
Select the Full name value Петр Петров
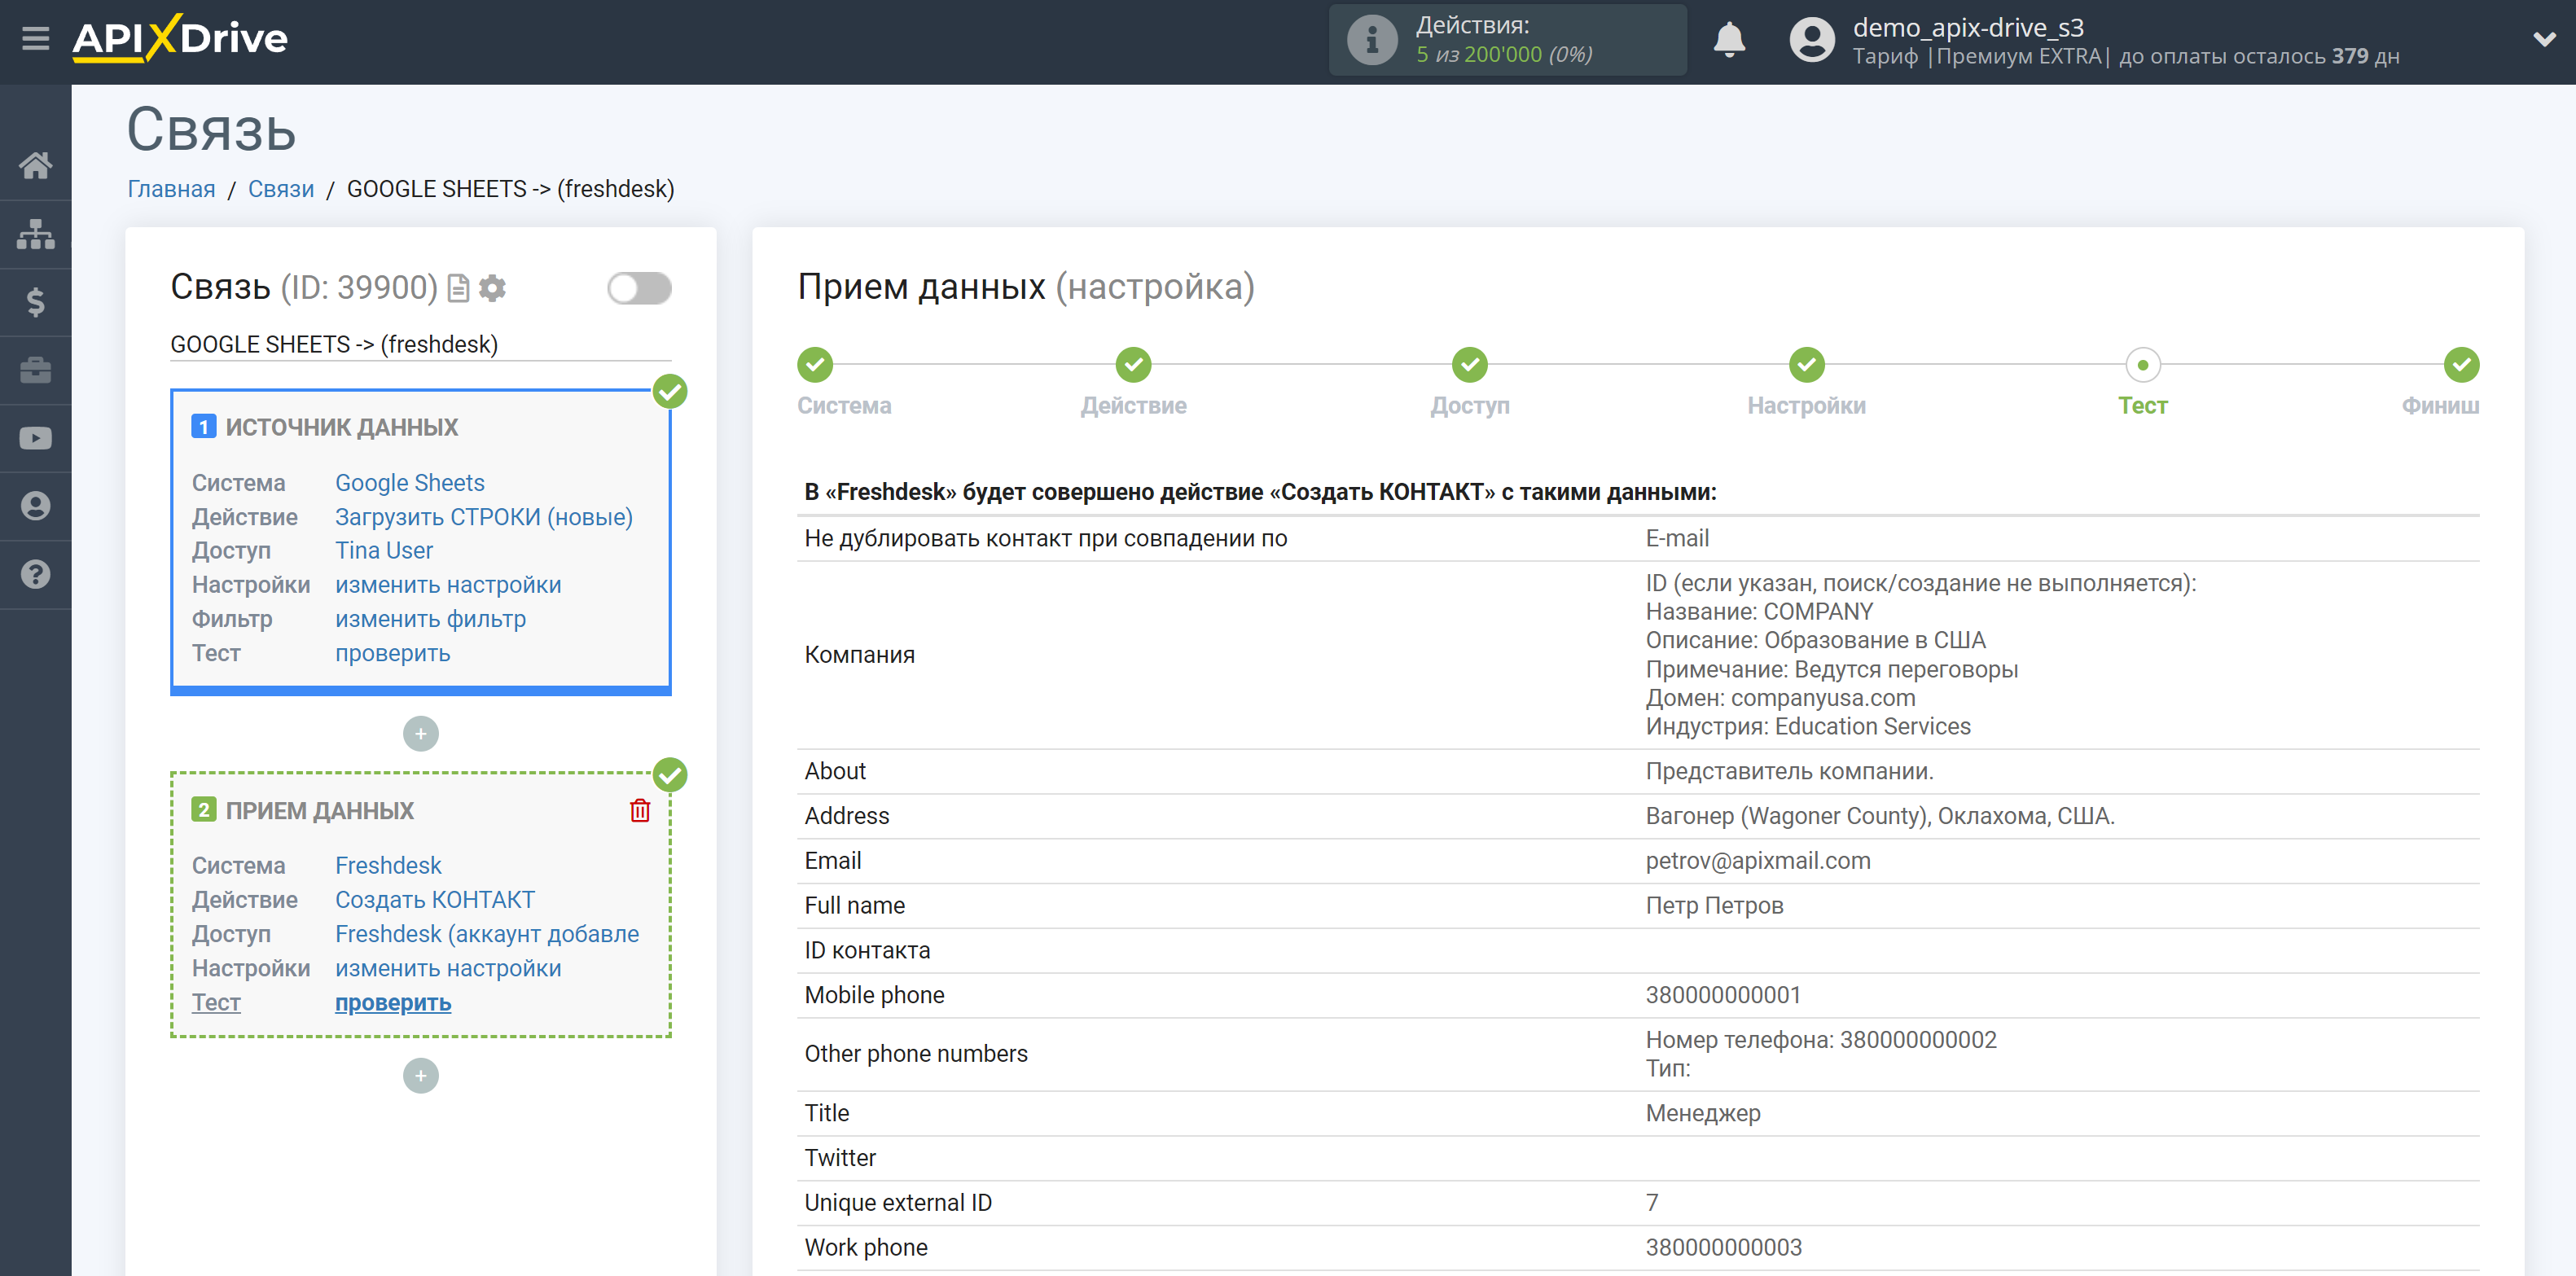coord(1714,906)
